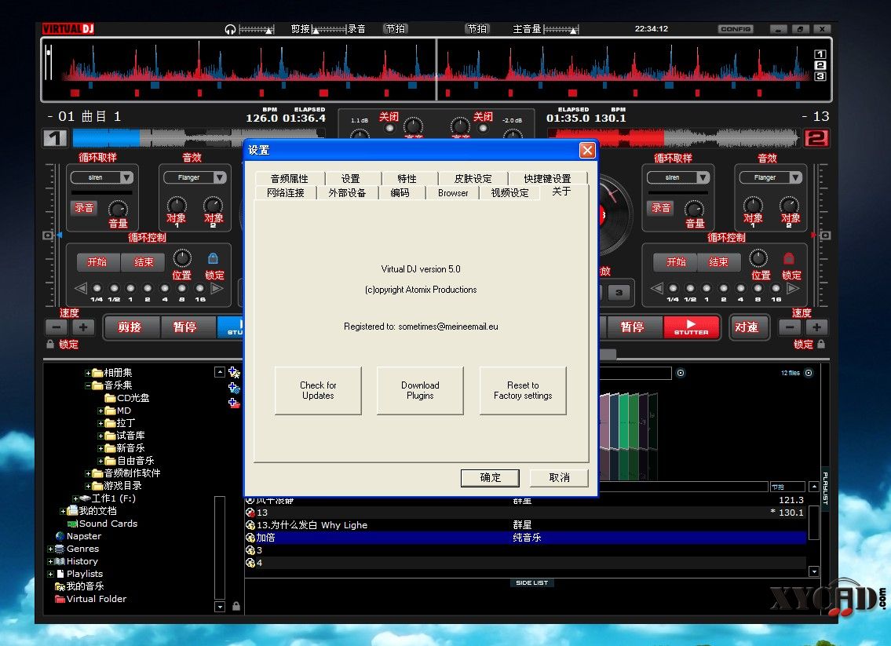Expand the 拉丁 folder
Image resolution: width=891 pixels, height=646 pixels.
pos(100,423)
